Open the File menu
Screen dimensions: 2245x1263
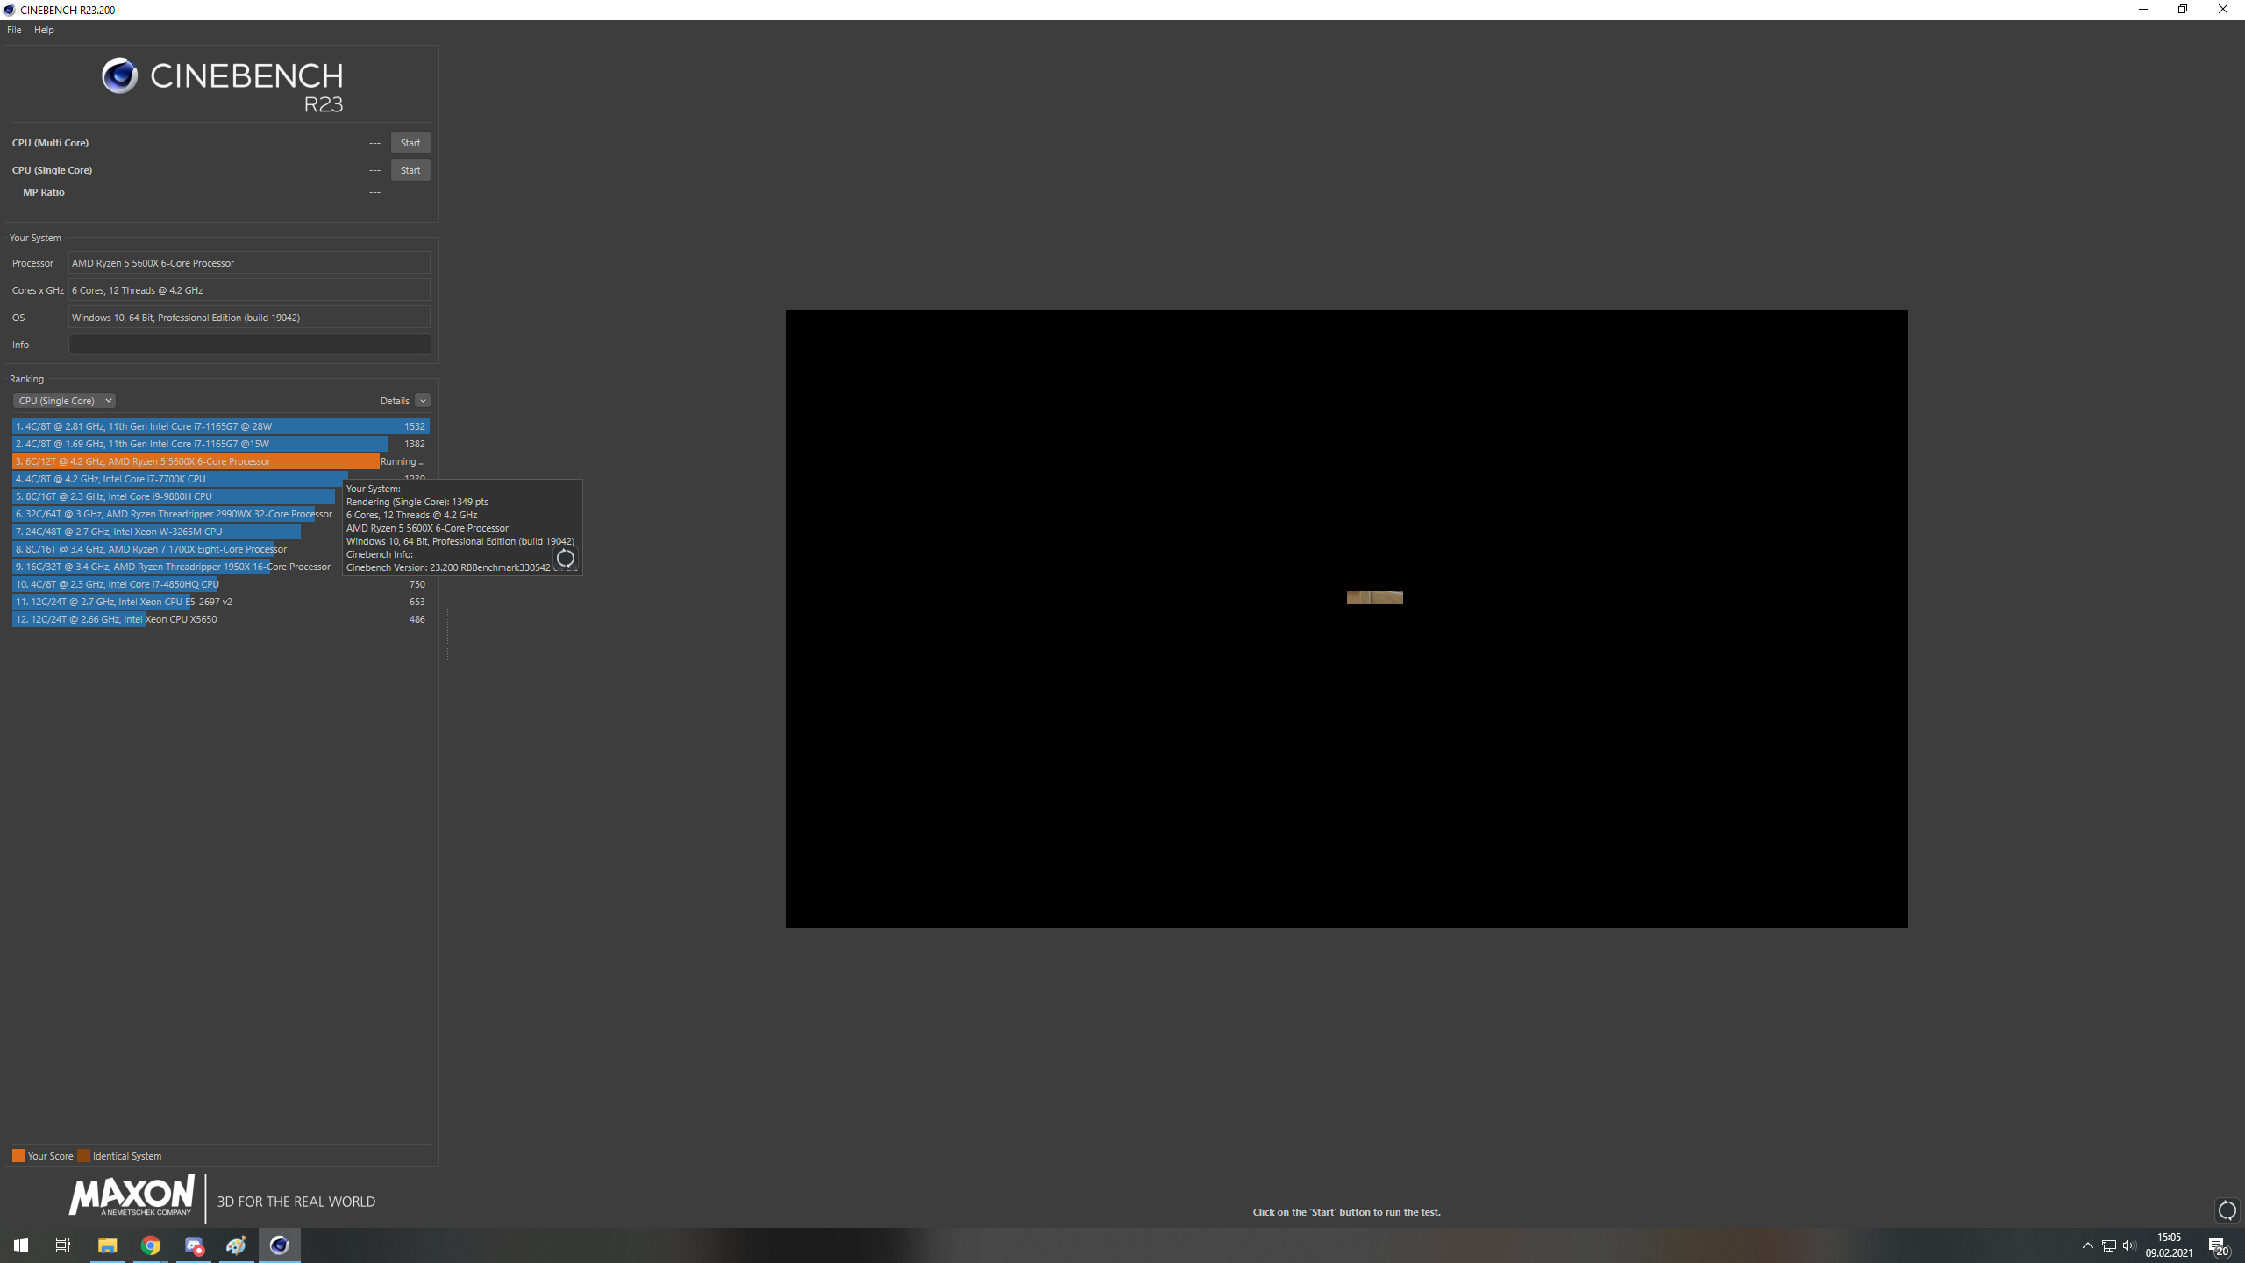click(14, 30)
